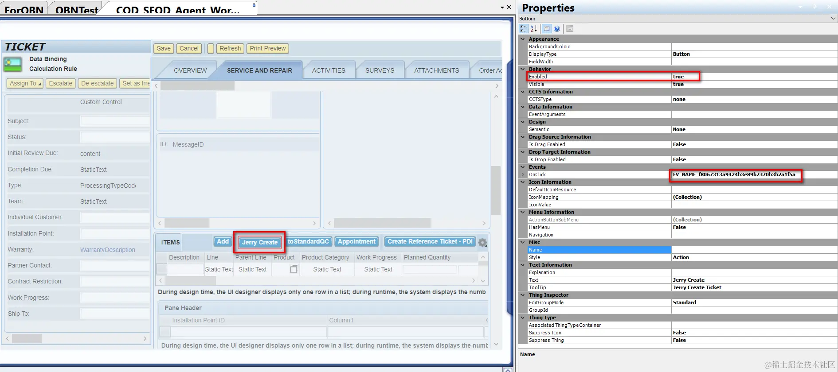Open the OVERVIEW tab
838x372 pixels.
pos(190,70)
